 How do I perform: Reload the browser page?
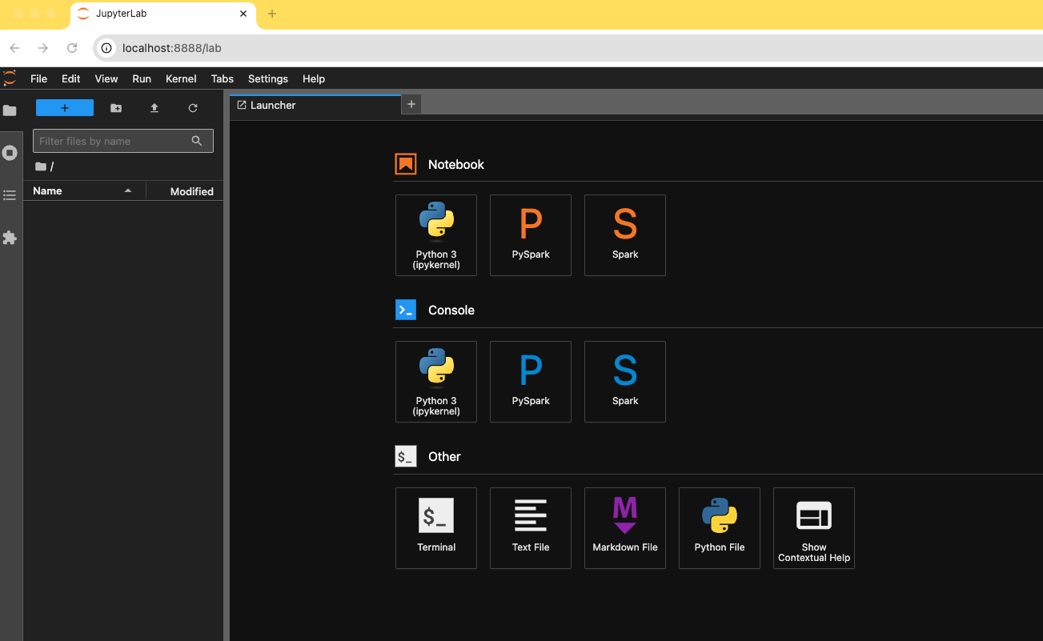pos(72,48)
